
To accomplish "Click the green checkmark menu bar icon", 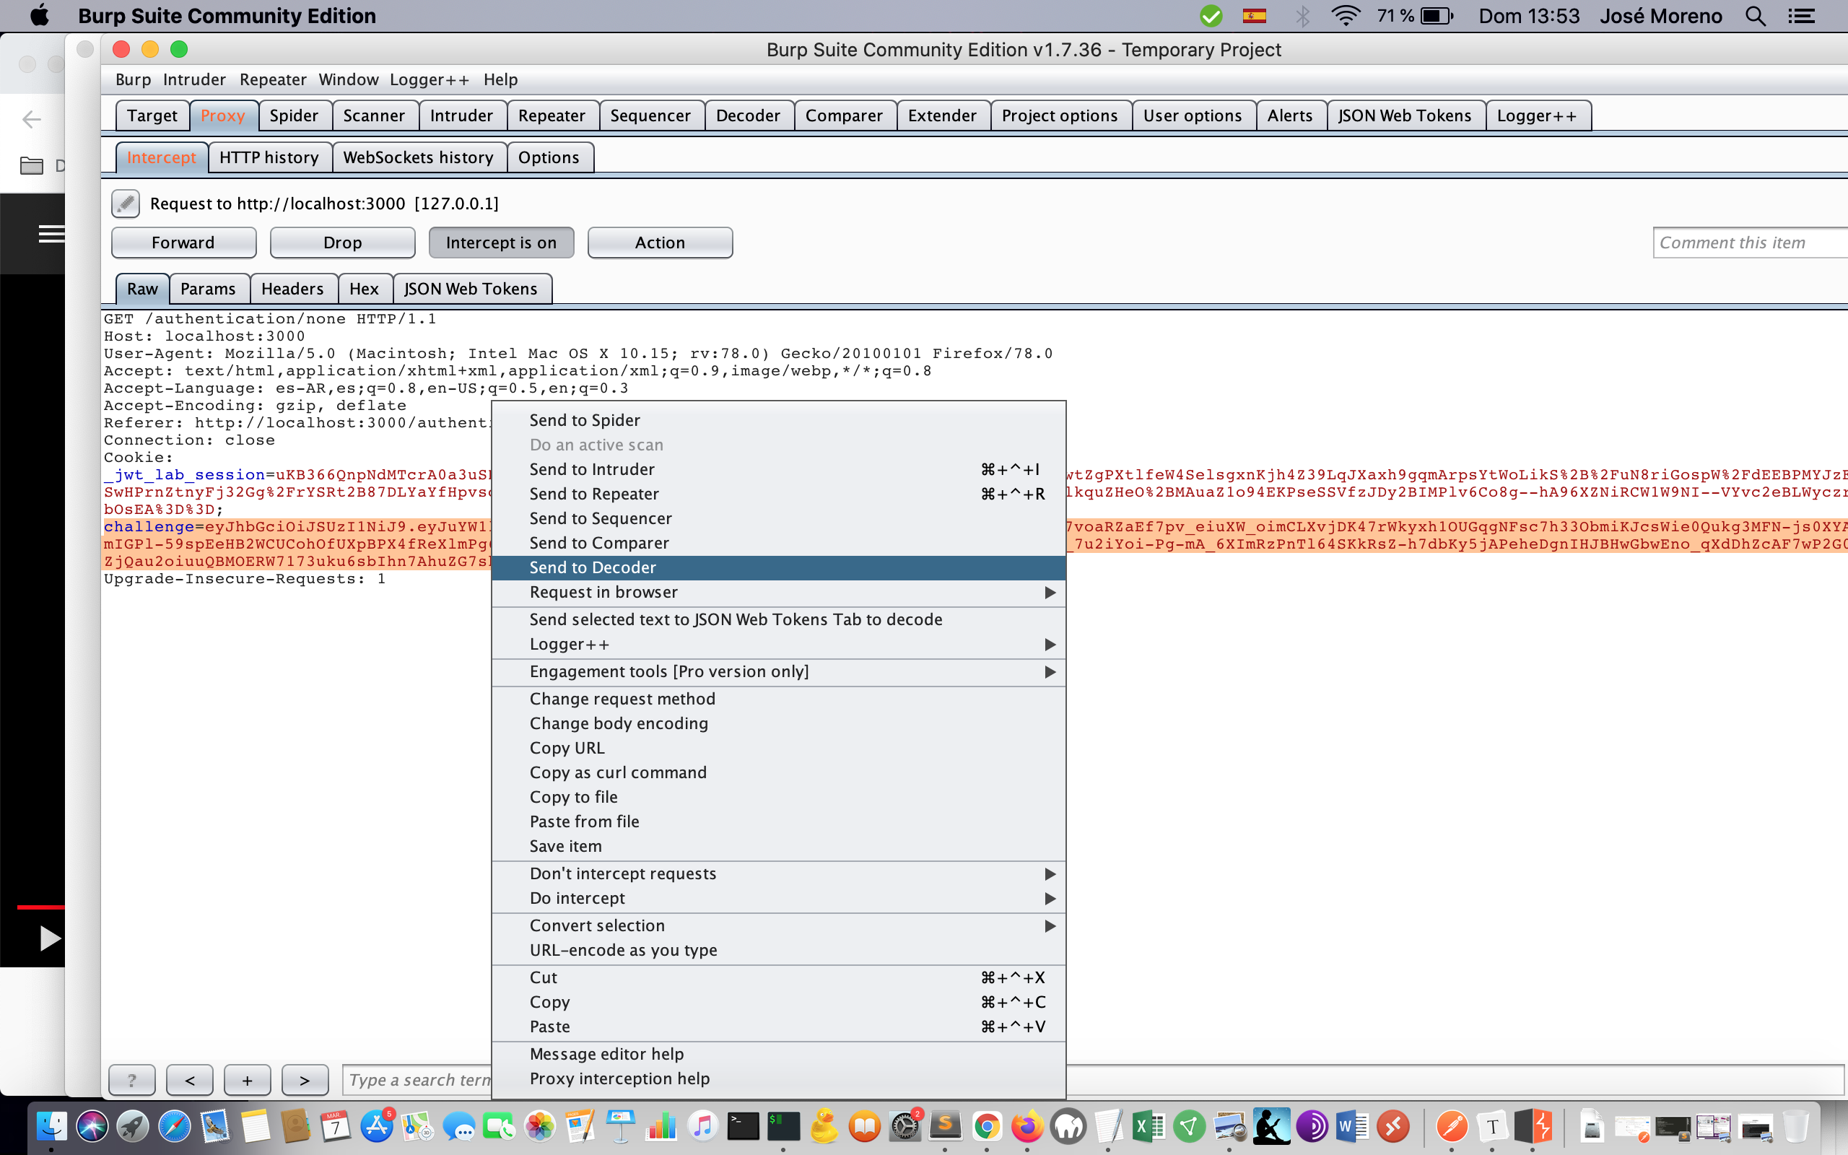I will point(1211,16).
